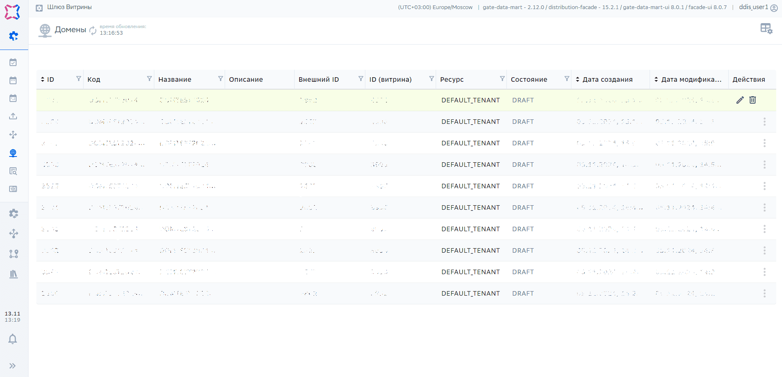Open the notifications bell in sidebar

click(x=13, y=339)
